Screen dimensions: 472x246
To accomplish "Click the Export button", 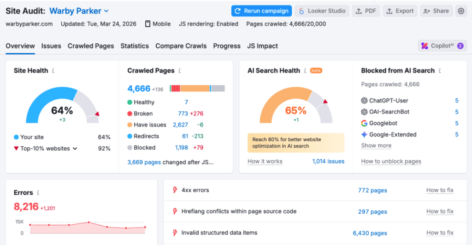I will coord(400,11).
